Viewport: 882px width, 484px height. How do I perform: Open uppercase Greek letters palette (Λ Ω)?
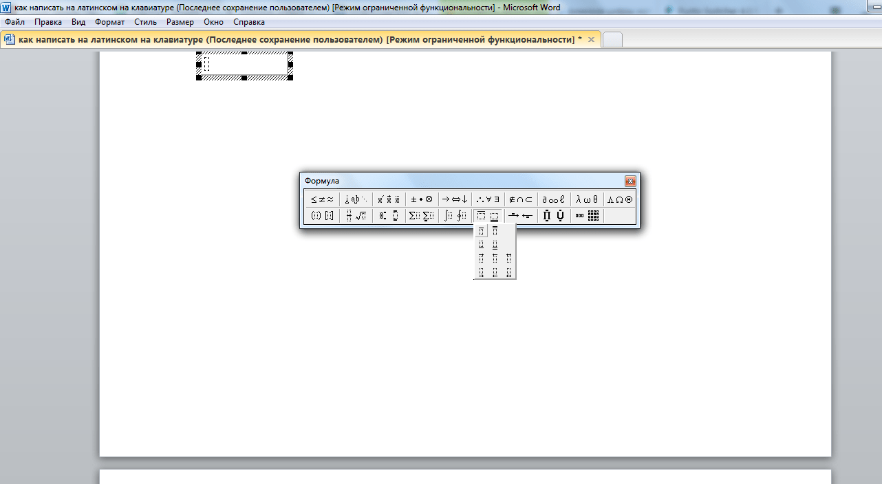619,199
